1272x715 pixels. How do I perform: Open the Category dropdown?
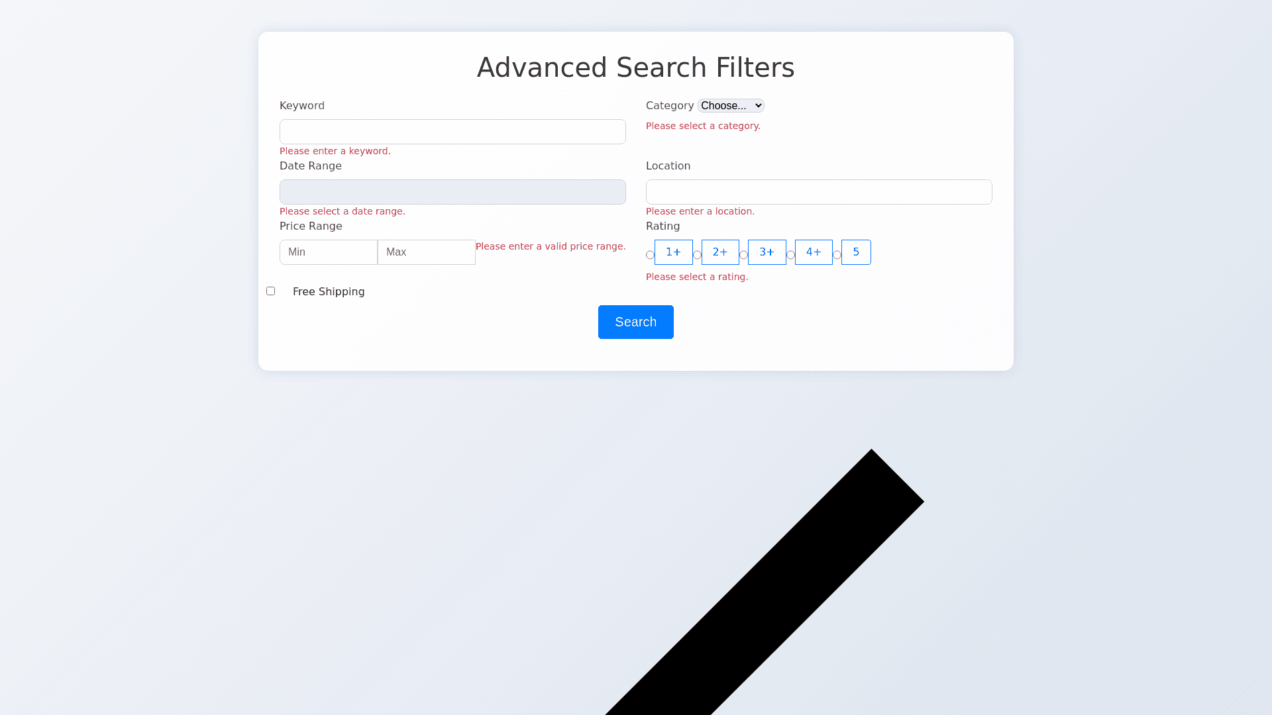[x=731, y=106]
